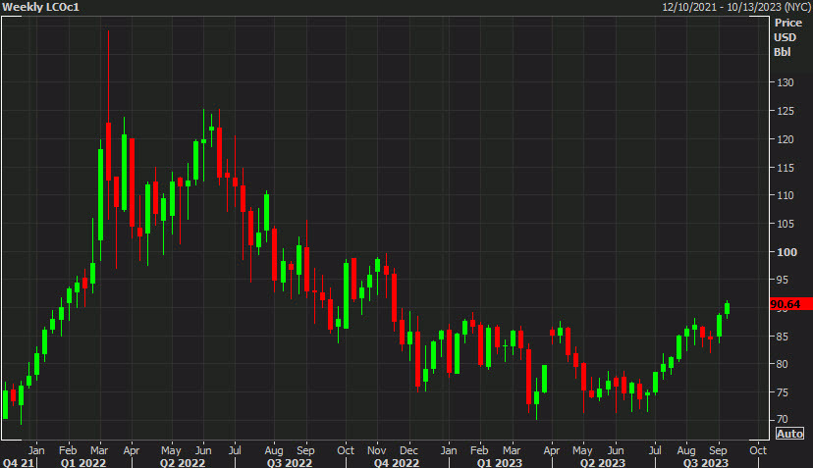This screenshot has width=813, height=468.
Task: Click the Bbl unit label
Action: coord(783,52)
